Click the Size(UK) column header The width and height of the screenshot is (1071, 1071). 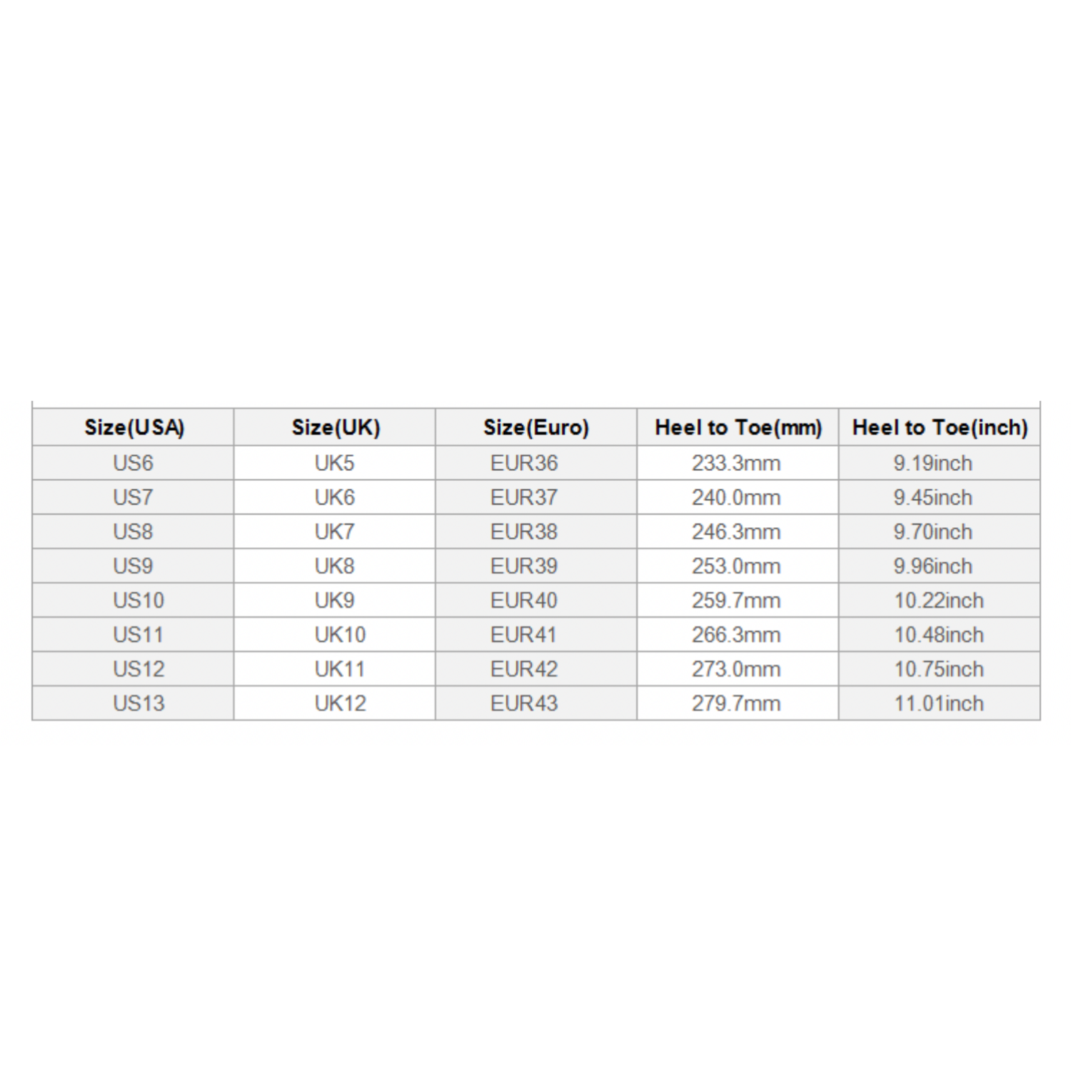[335, 428]
